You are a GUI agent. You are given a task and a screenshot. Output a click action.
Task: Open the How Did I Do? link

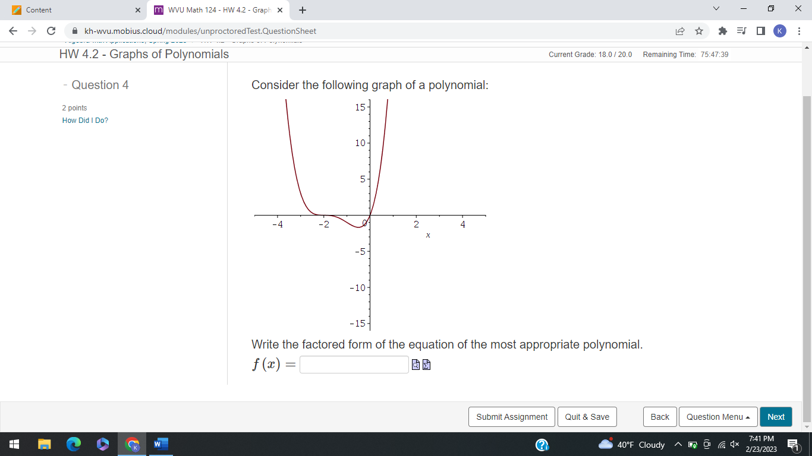tap(85, 120)
